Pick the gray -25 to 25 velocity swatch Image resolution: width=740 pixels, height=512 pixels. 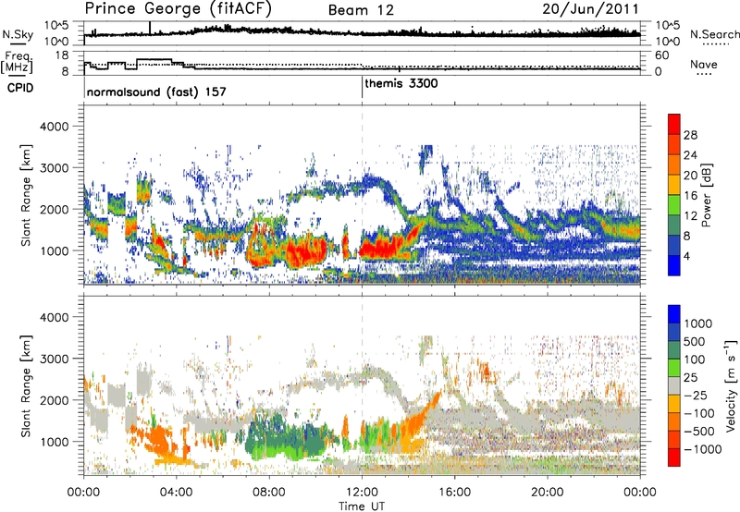(x=674, y=385)
